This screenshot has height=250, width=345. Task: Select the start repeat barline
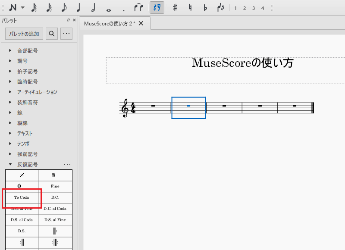coord(56,231)
